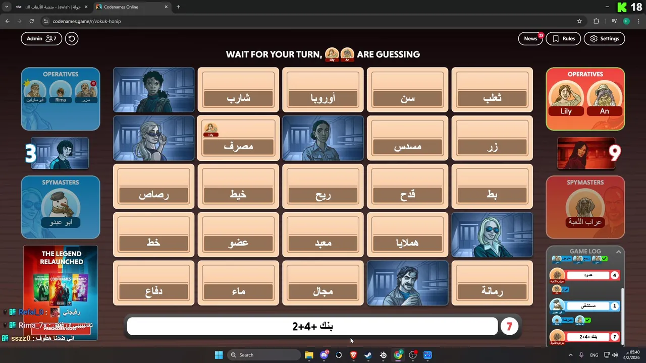646x363 pixels.
Task: Click the reset game circular arrow icon
Action: click(x=72, y=38)
